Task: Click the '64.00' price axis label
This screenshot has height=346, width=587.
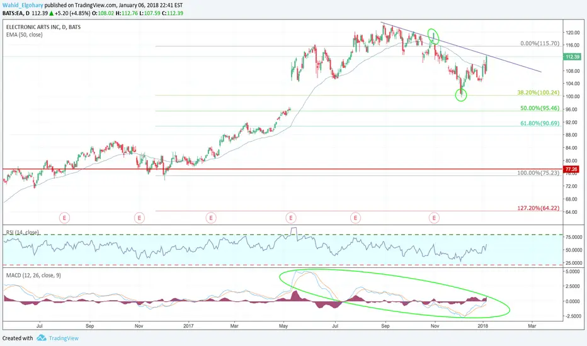Action: (x=573, y=212)
